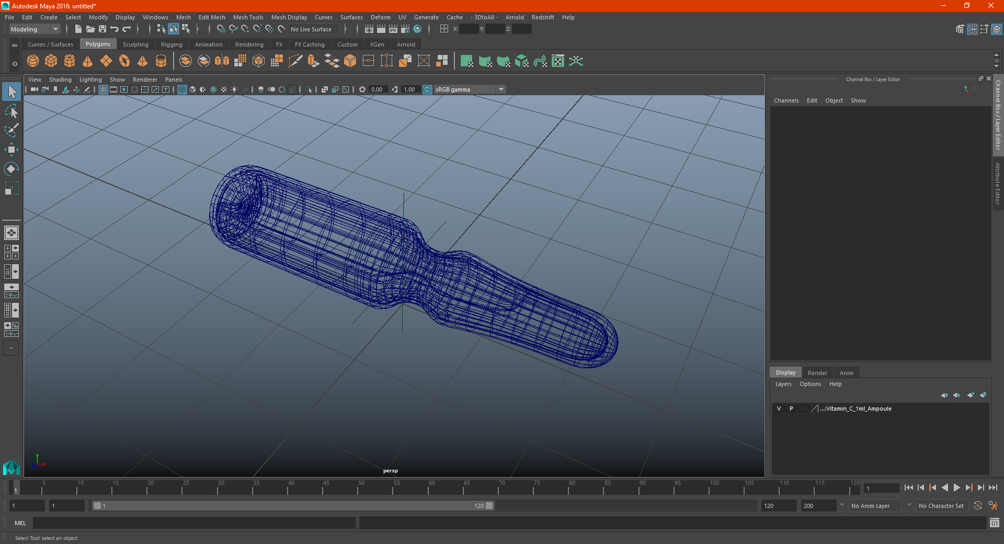Image resolution: width=1004 pixels, height=544 pixels.
Task: Create a polygon pipe from the shelf
Action: [x=161, y=61]
